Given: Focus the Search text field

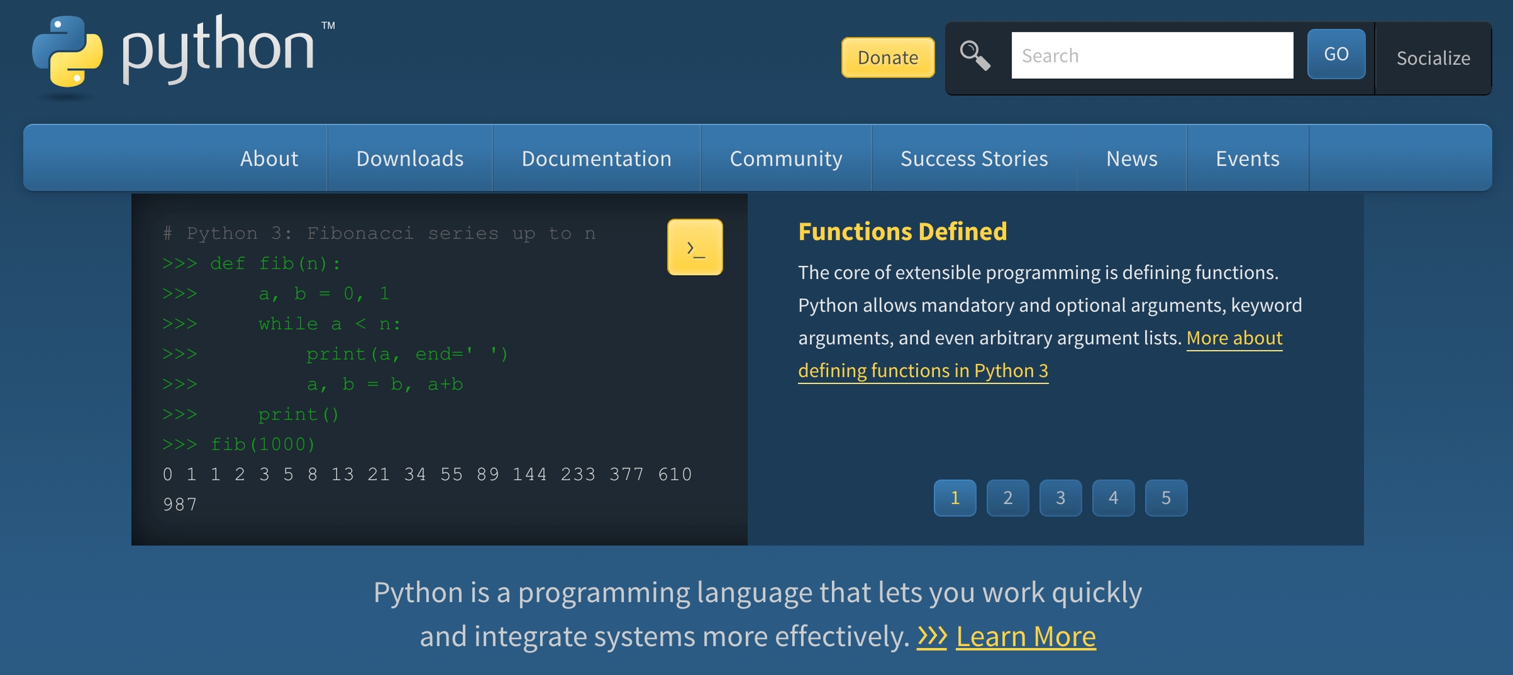Looking at the screenshot, I should coord(1152,56).
